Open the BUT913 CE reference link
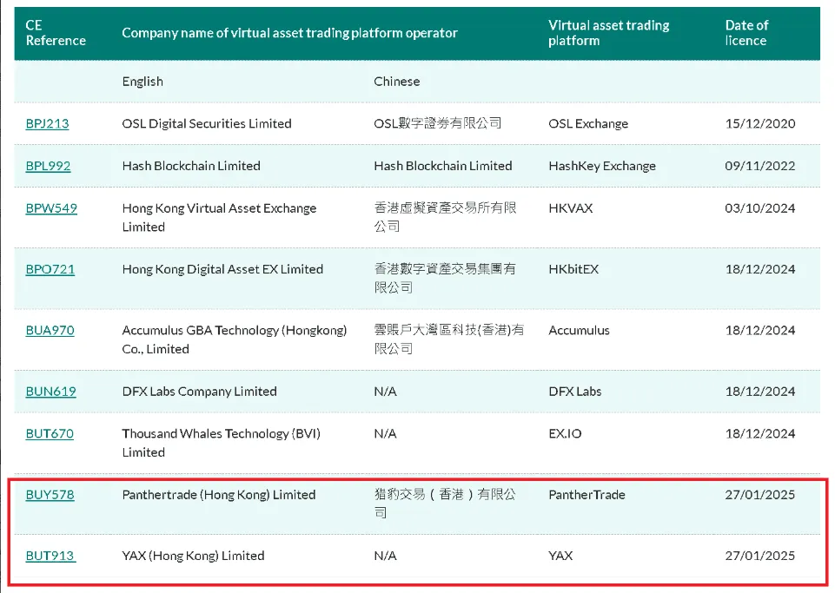835x593 pixels. tap(50, 556)
